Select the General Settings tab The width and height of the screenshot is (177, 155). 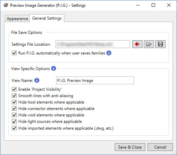pyautogui.click(x=47, y=18)
